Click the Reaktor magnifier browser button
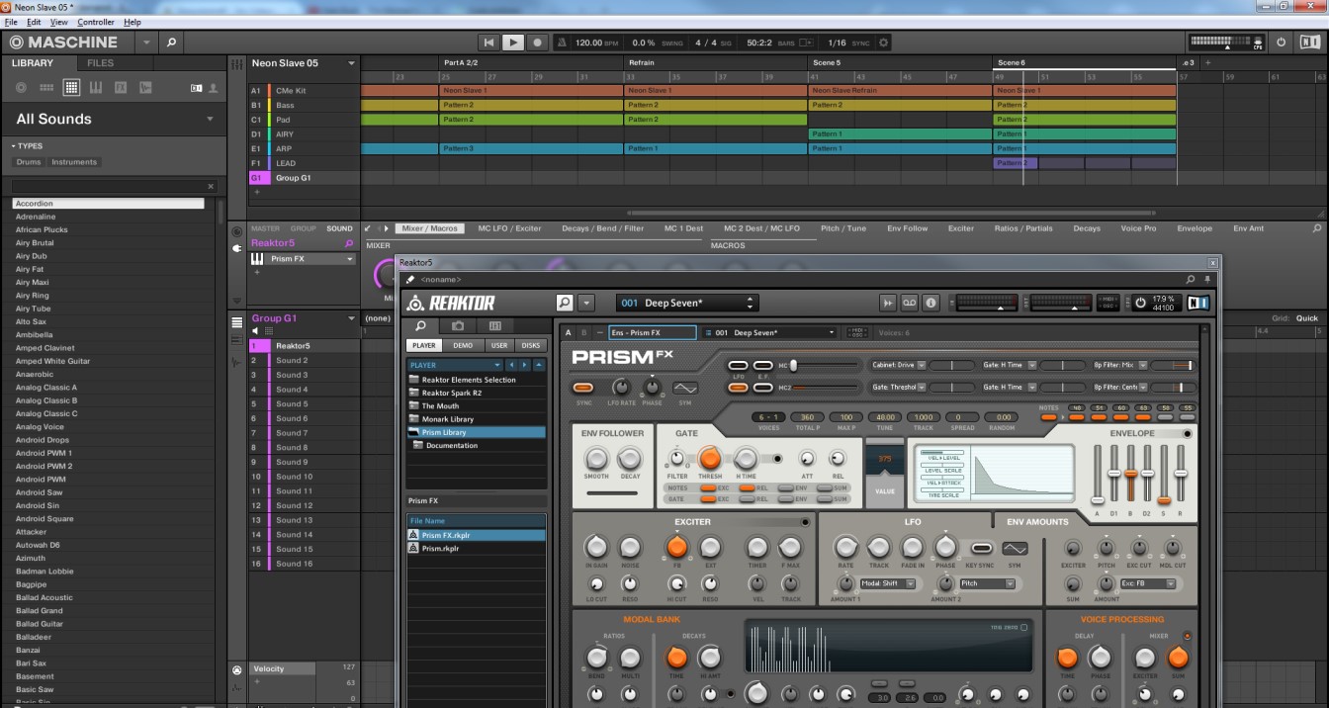 pyautogui.click(x=565, y=303)
